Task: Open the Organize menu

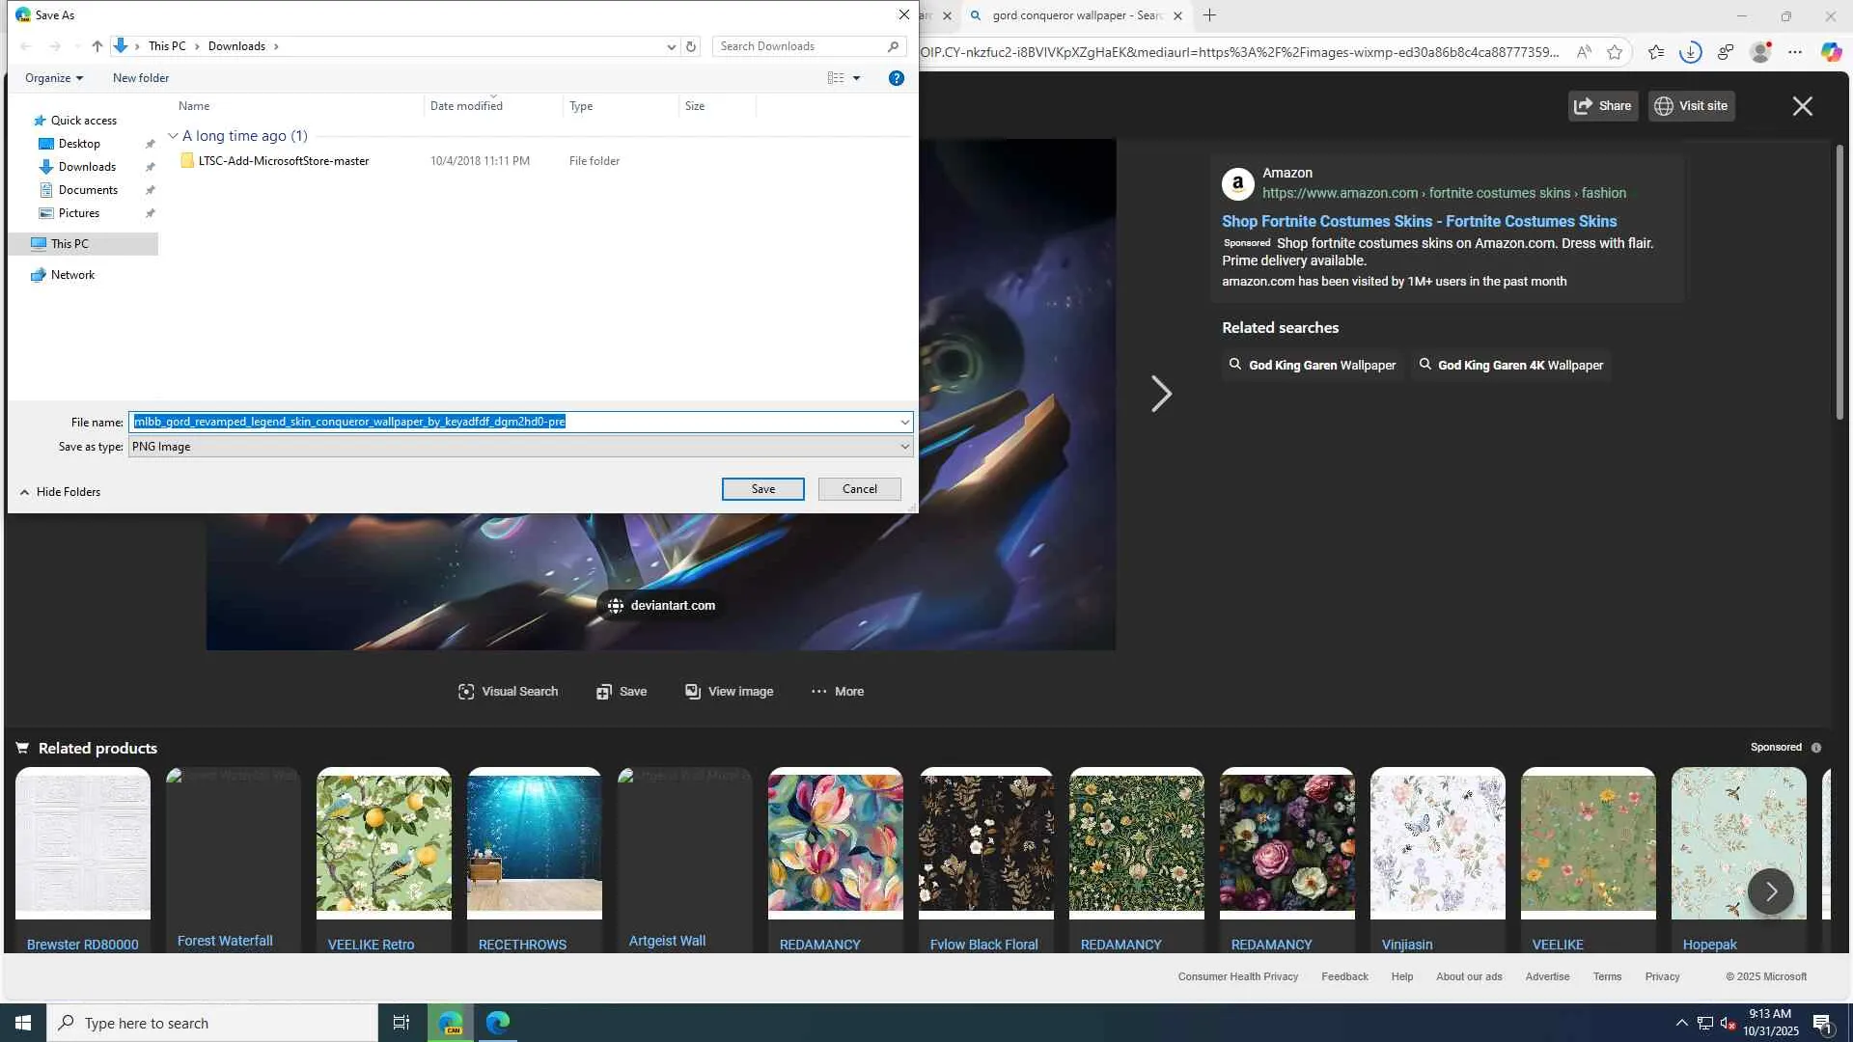Action: 53,78
